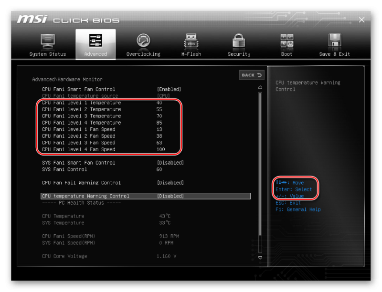Click the M-Flash tab label

click(x=191, y=54)
